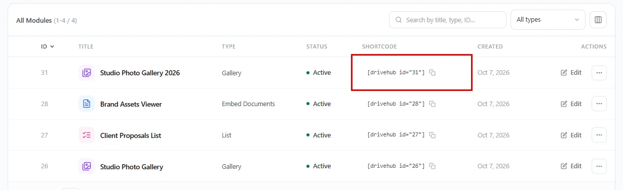
Task: Click the gallery icon of Studio Photo Gallery 2026
Action: tap(87, 73)
